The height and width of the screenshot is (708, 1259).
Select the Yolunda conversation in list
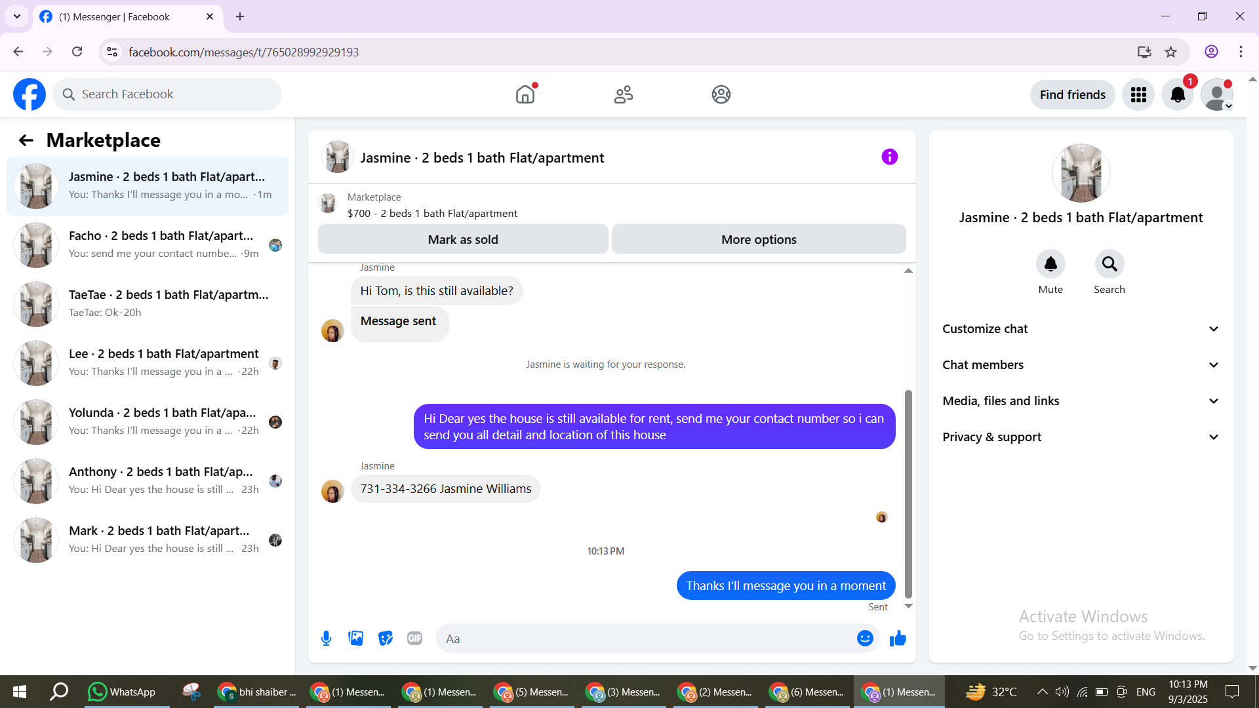(148, 422)
